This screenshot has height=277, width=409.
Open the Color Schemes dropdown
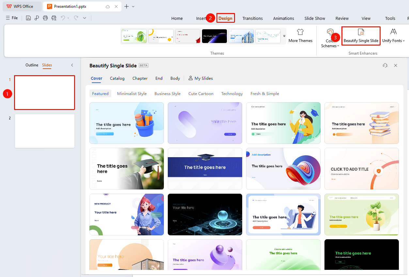[330, 38]
